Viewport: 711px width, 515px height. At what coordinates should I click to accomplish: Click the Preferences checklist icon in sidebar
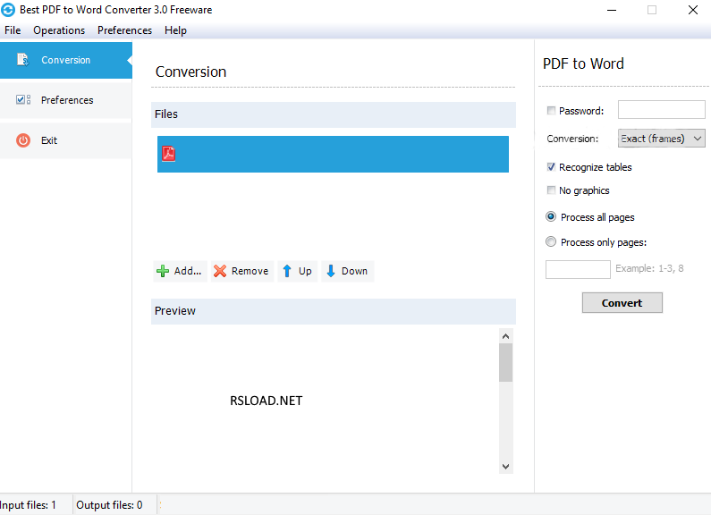click(23, 100)
